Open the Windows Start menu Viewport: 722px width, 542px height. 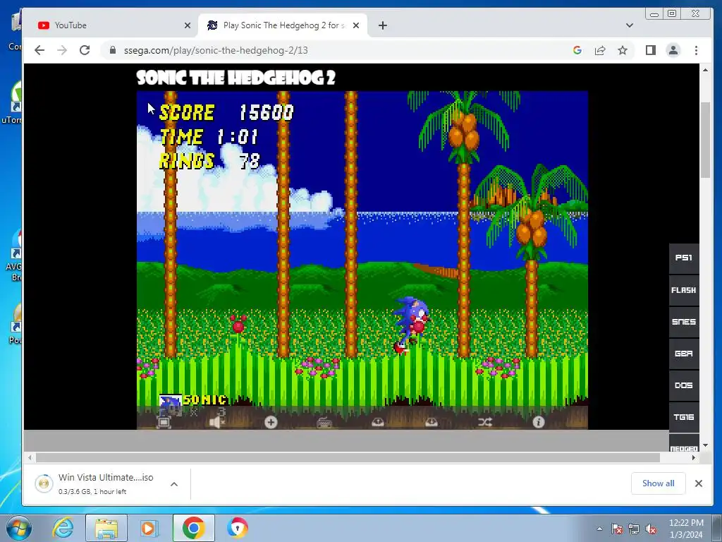click(19, 528)
